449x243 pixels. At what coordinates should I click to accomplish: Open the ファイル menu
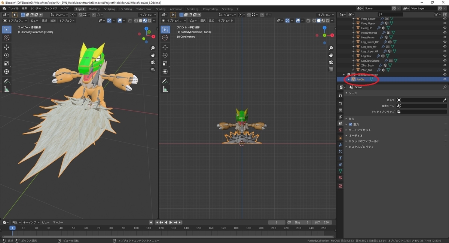pyautogui.click(x=13, y=8)
